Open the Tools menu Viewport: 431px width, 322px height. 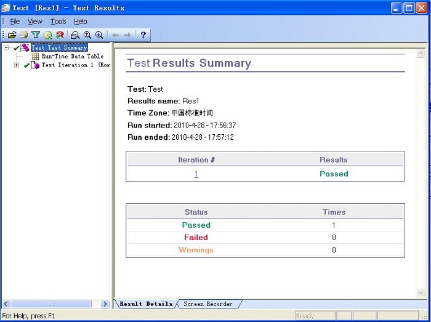click(58, 22)
